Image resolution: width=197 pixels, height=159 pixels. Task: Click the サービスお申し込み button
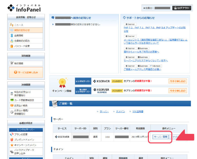26,72
